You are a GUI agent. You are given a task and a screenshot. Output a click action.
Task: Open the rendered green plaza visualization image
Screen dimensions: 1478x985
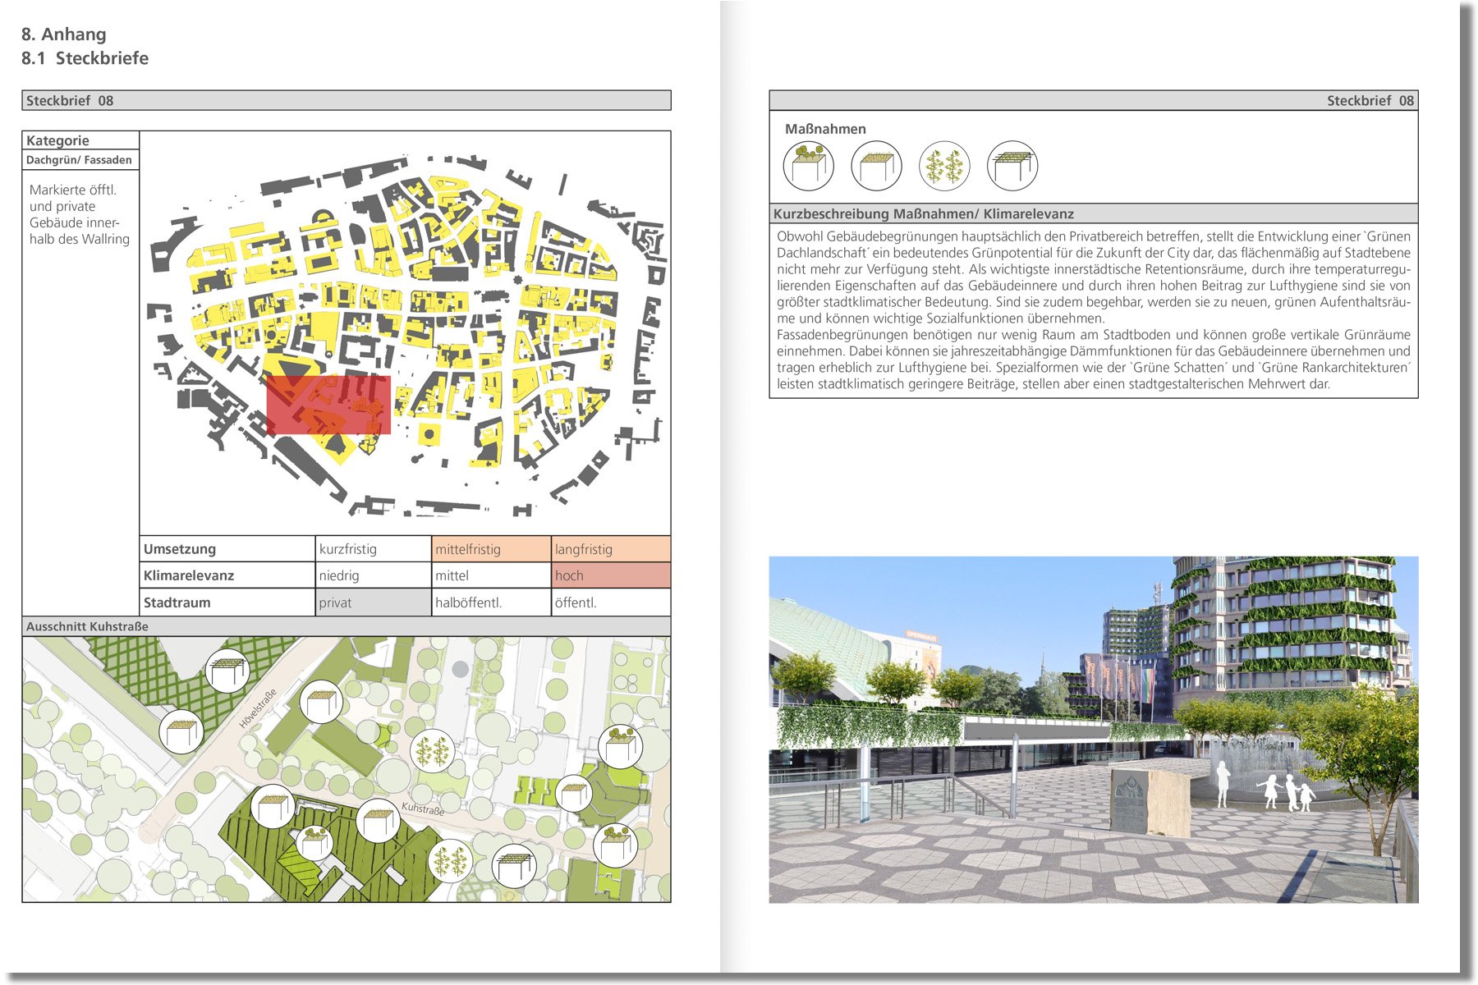point(1093,730)
